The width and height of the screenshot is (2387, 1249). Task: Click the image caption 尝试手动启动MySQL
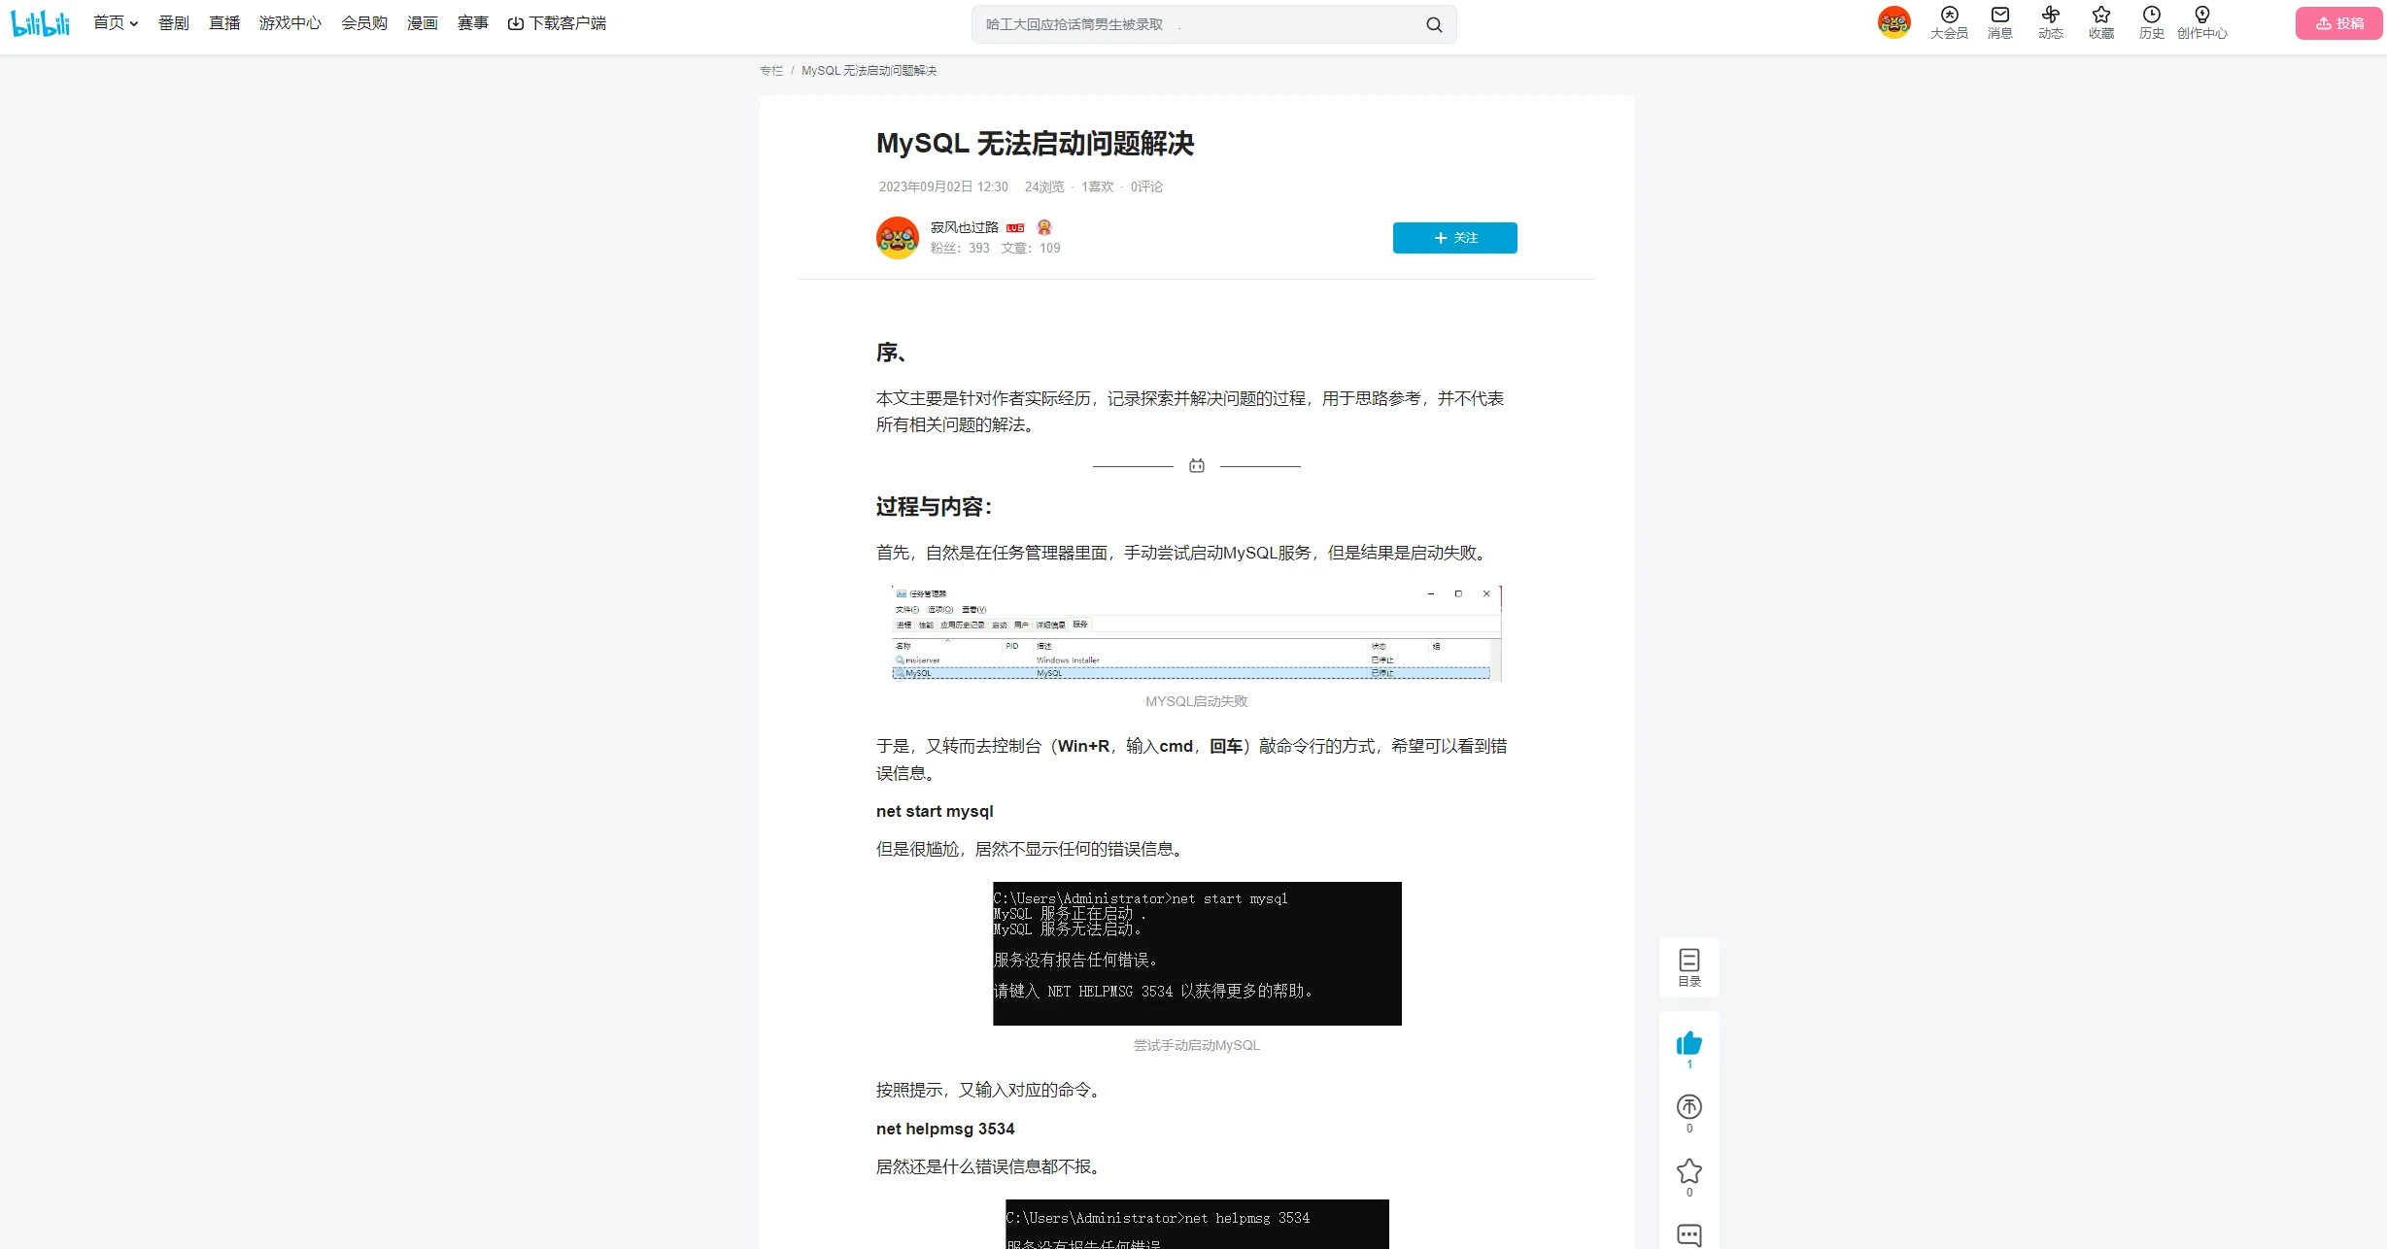(x=1197, y=1046)
